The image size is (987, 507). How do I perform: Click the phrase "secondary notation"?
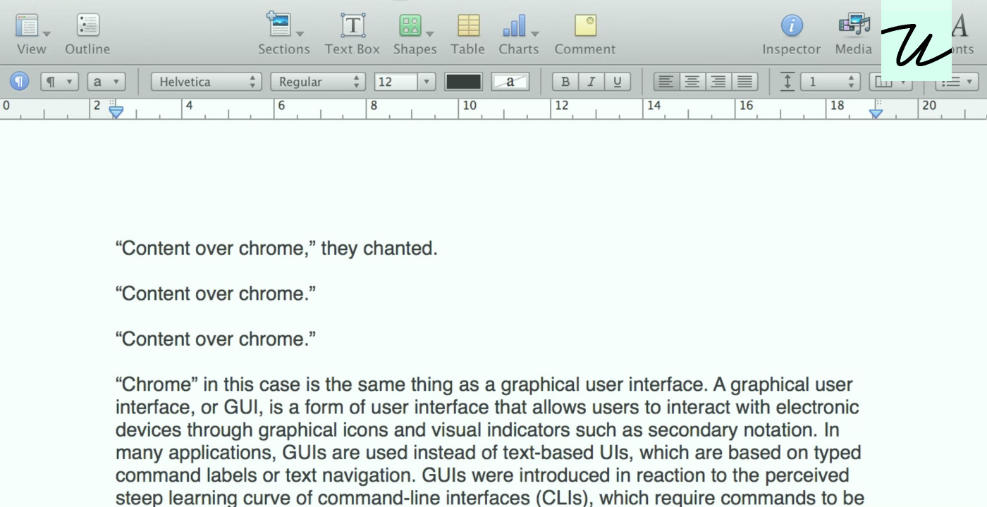click(x=729, y=430)
